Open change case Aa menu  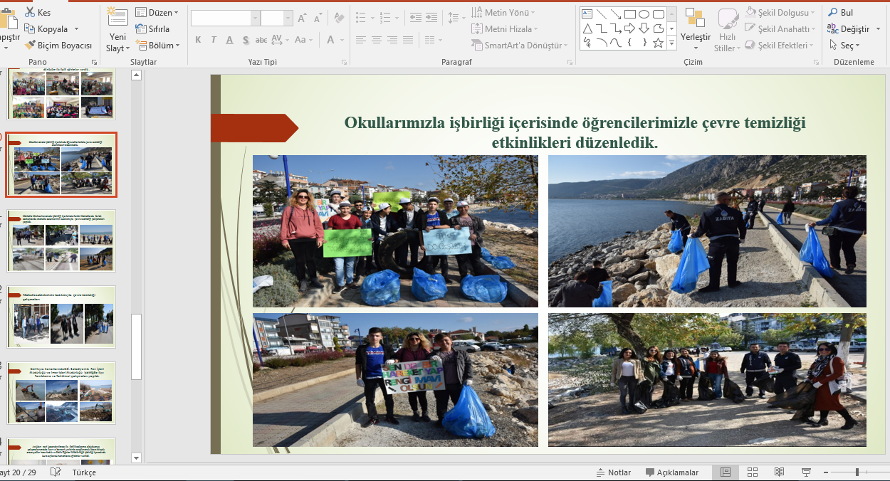point(304,40)
